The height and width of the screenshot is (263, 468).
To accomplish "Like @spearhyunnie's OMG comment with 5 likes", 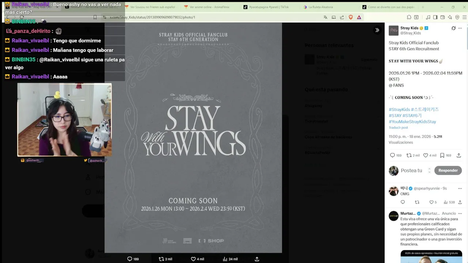I will point(431,202).
